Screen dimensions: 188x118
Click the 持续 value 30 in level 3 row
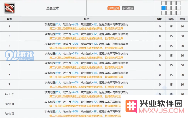182,46
